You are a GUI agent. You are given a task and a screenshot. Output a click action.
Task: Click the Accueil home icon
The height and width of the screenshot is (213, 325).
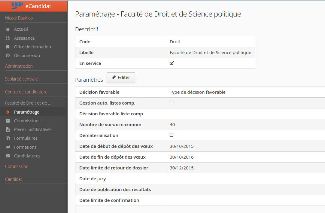pos(8,29)
